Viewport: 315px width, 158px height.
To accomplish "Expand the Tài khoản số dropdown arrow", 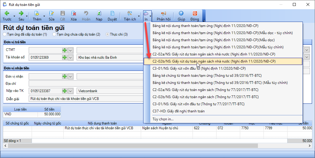I will 70,58.
